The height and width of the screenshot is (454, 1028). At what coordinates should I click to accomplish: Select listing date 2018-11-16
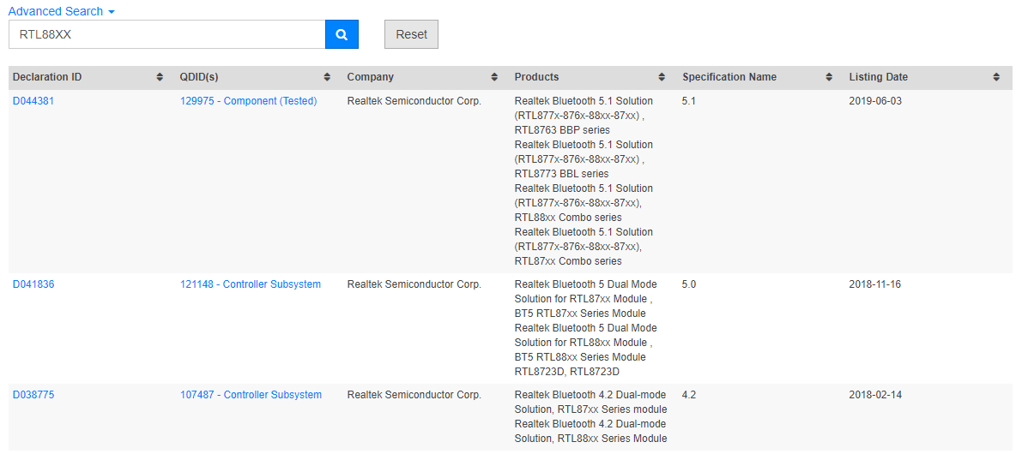point(875,284)
